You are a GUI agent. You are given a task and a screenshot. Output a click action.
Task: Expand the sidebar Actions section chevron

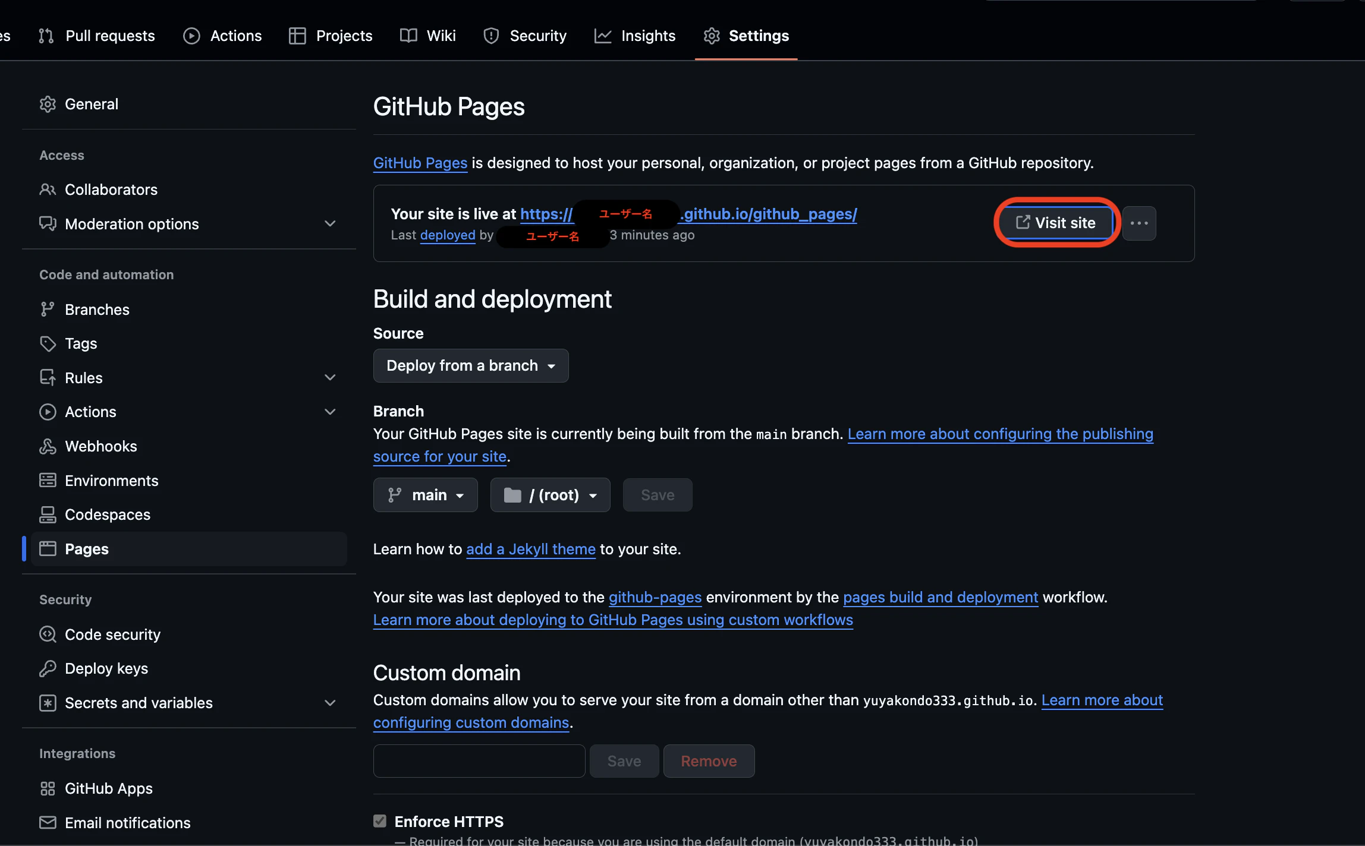[330, 412]
